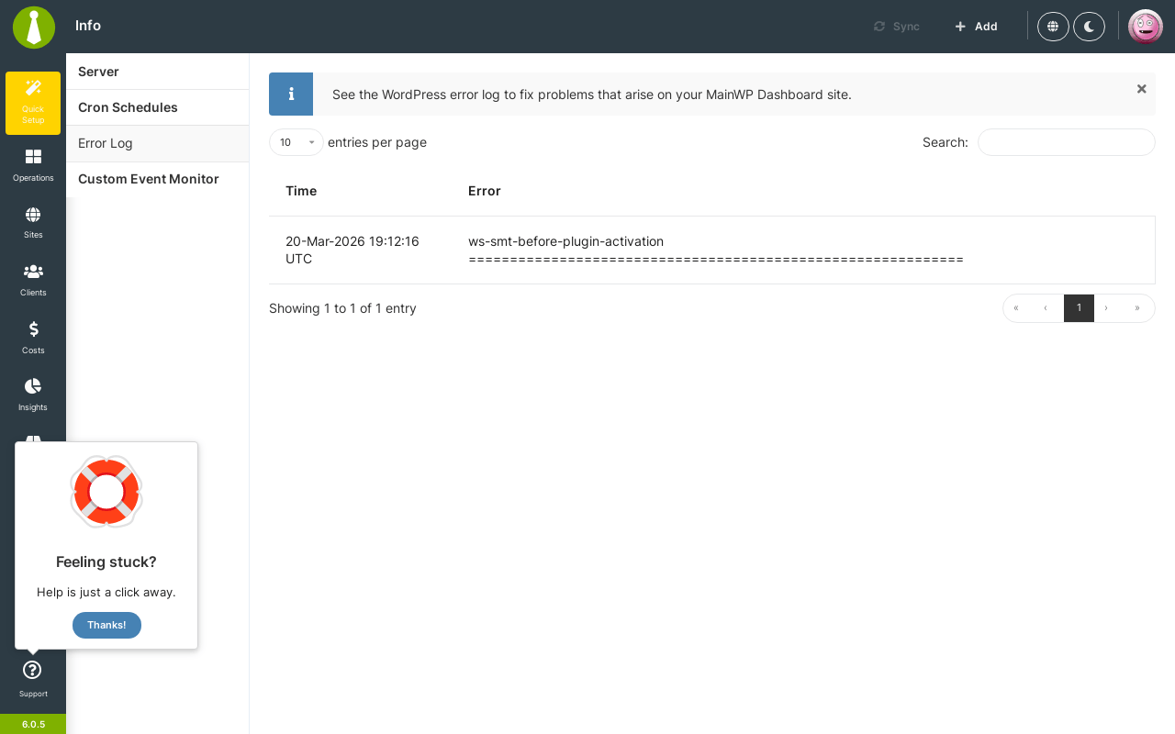Focus the Search input field

tap(1067, 142)
